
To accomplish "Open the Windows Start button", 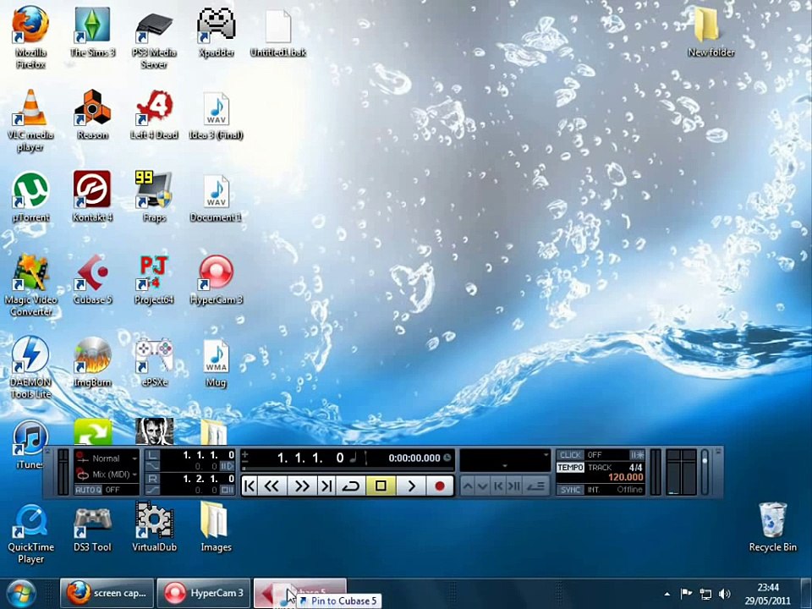I will coord(20,594).
